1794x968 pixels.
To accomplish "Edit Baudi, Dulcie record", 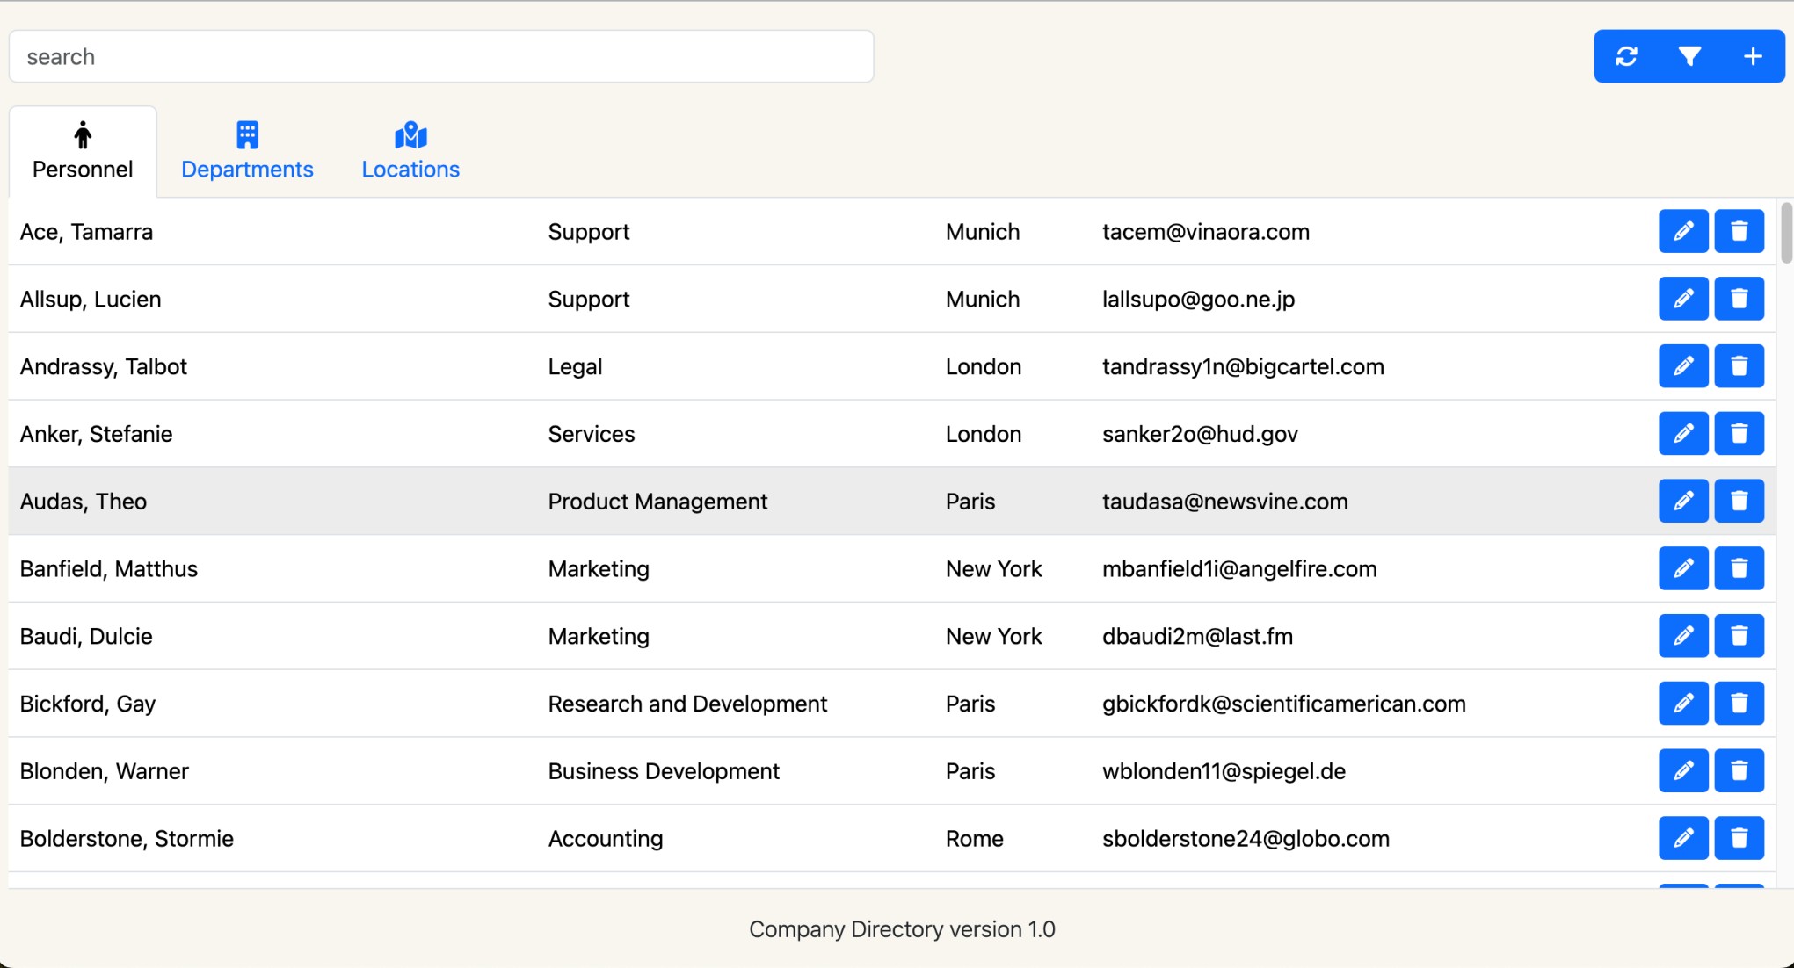I will (x=1682, y=636).
